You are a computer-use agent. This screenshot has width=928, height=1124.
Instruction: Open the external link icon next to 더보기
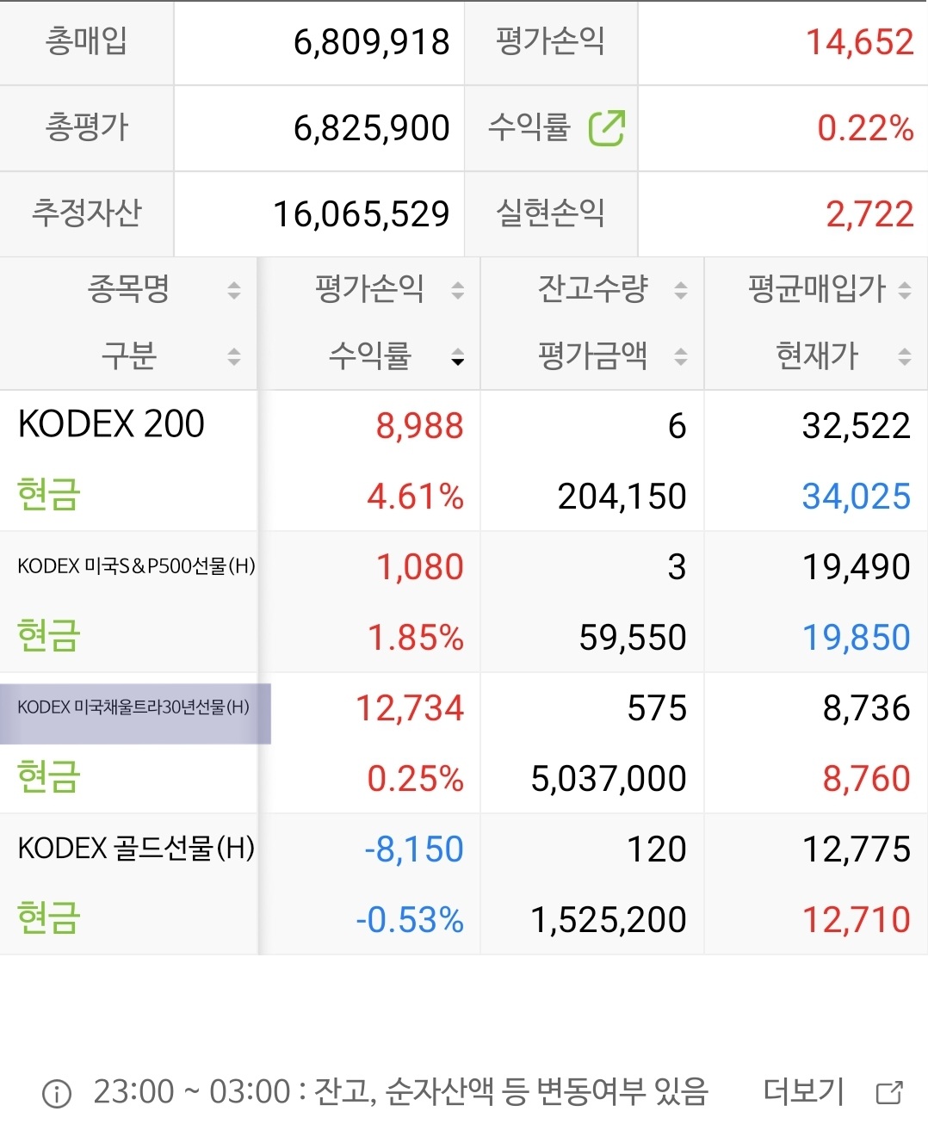[x=889, y=1092]
